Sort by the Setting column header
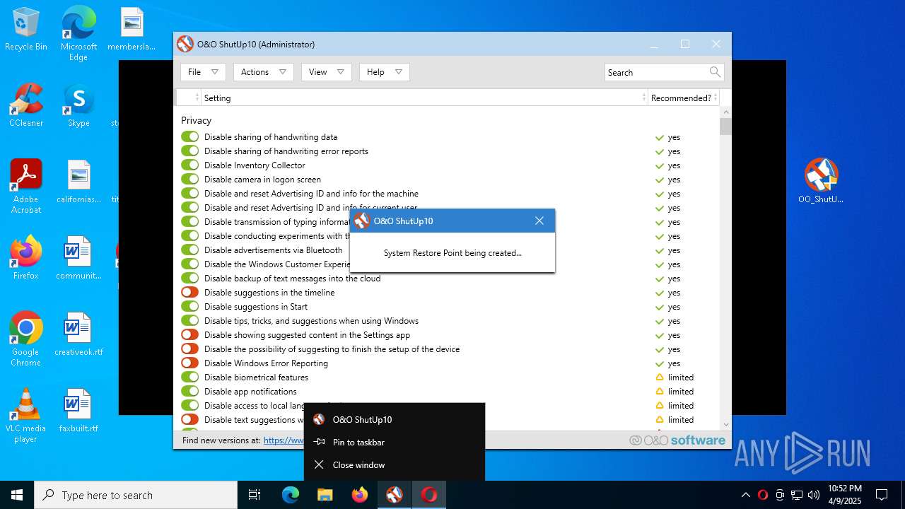905x509 pixels. (x=424, y=98)
